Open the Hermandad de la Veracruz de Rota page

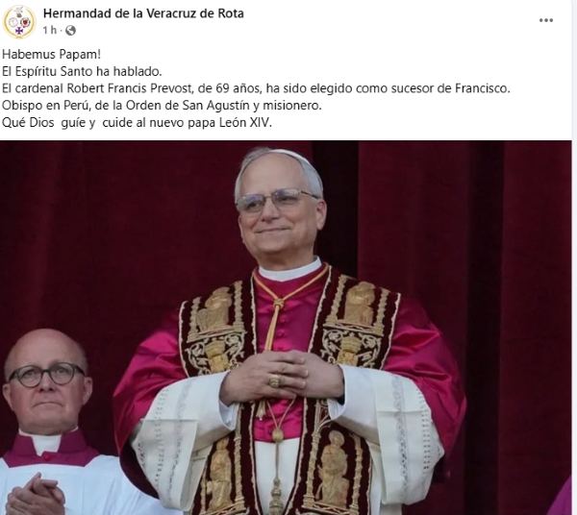pos(143,13)
